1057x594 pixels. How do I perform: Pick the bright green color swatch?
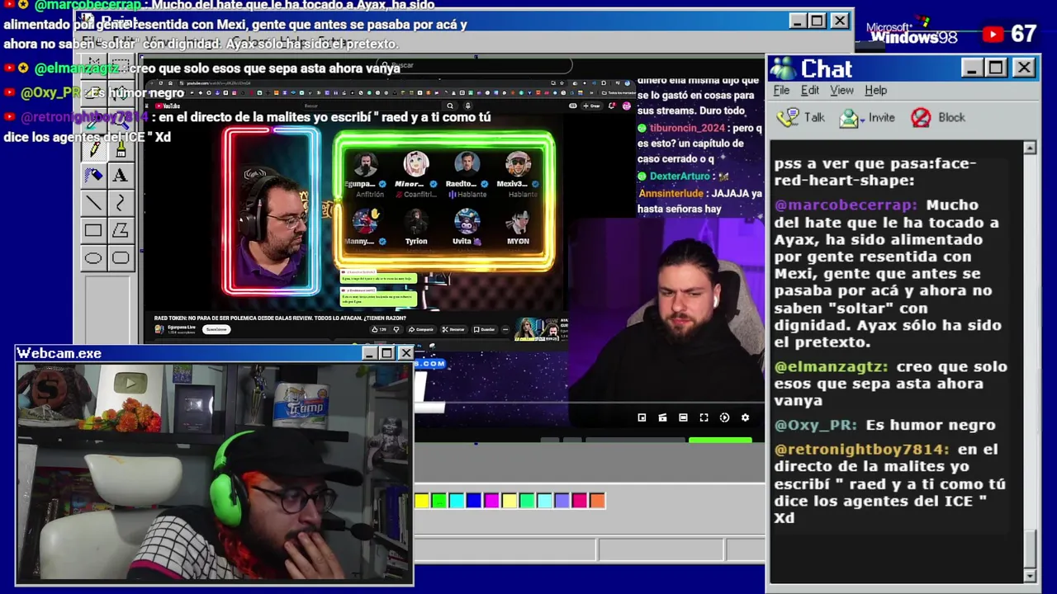439,501
